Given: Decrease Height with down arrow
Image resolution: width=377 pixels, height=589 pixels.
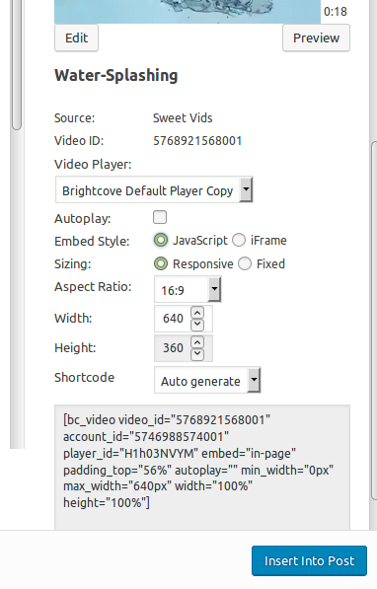Looking at the screenshot, I should click(x=197, y=354).
